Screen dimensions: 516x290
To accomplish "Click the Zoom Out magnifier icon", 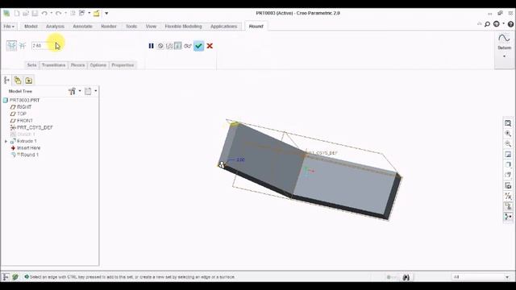I will (508, 144).
